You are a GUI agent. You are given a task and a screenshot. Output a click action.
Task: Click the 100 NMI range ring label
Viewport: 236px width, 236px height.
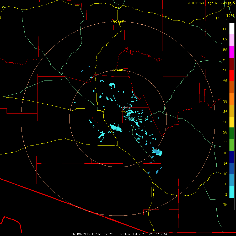coord(118,22)
